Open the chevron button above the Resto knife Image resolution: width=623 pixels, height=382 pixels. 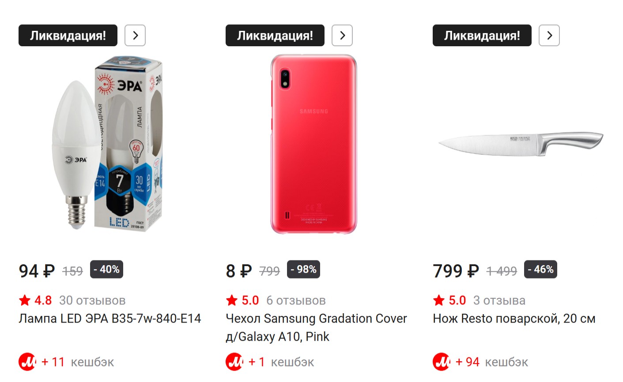(549, 36)
